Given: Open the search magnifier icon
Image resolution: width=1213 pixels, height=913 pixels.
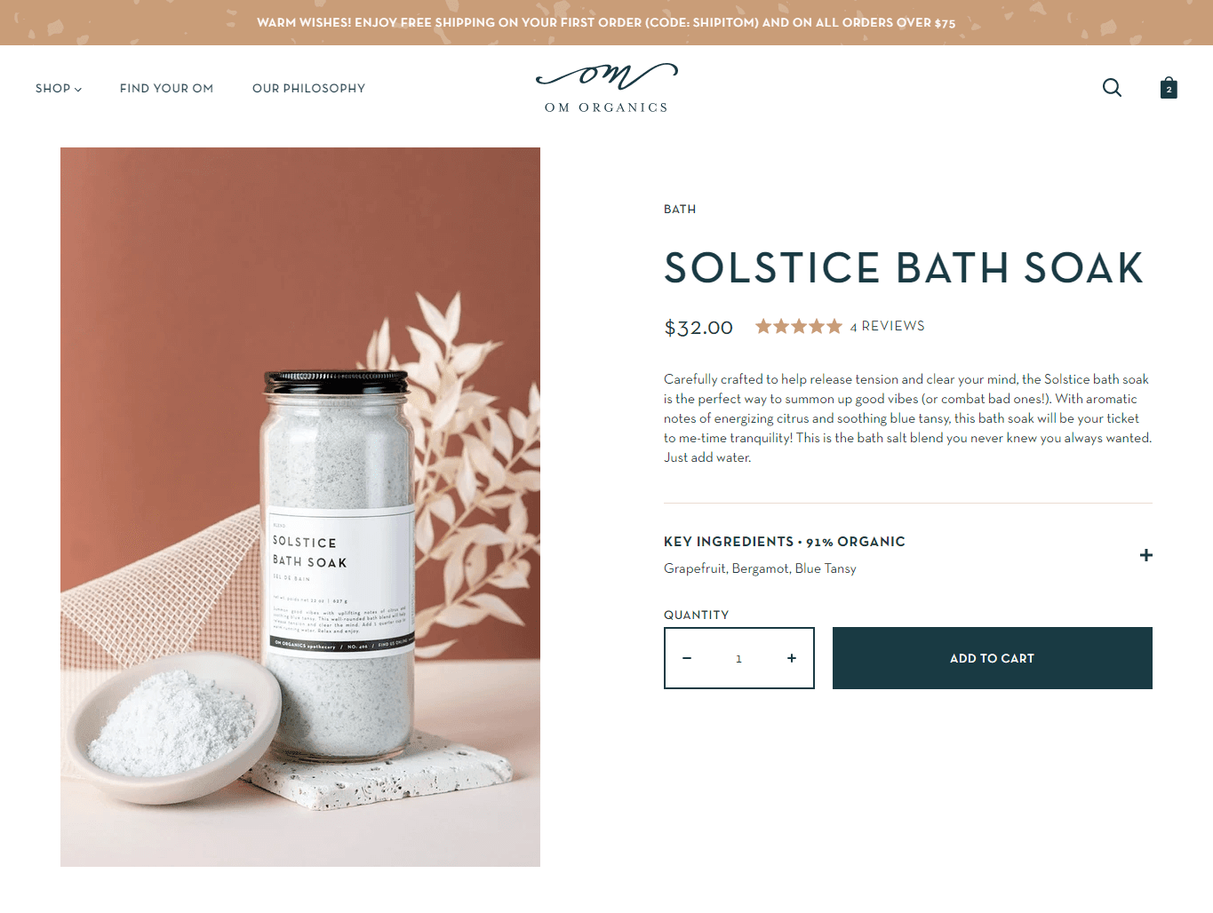Looking at the screenshot, I should 1112,88.
